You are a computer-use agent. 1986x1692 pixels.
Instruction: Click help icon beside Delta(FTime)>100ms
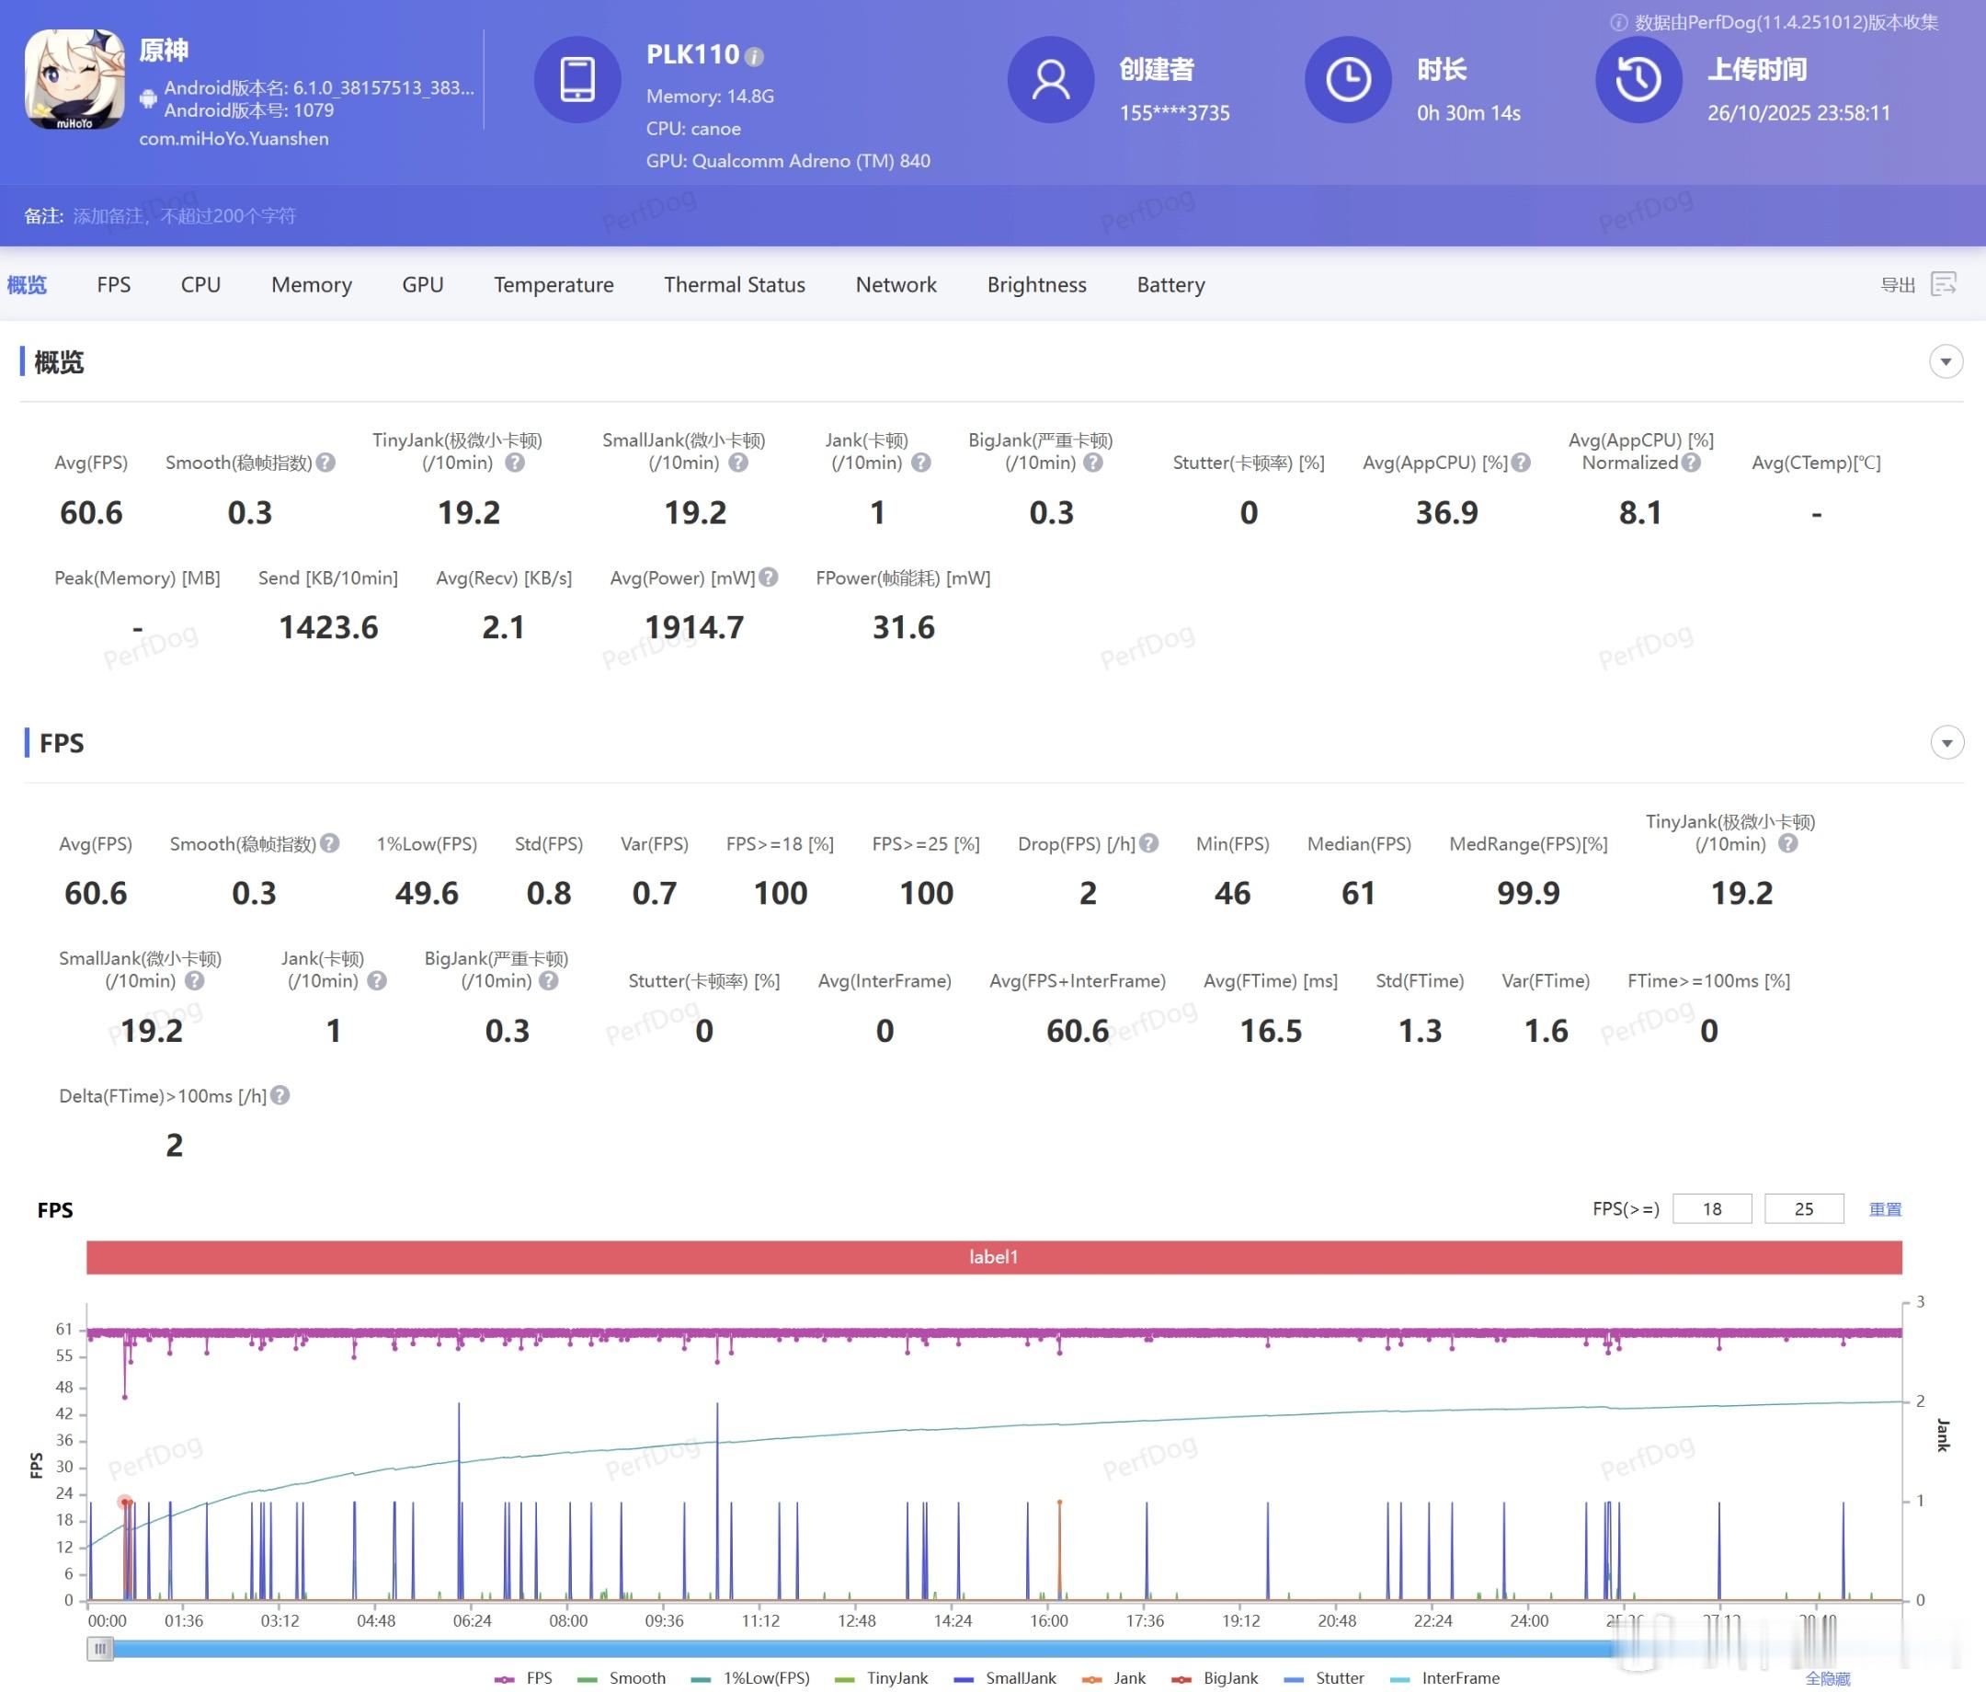(x=280, y=1095)
